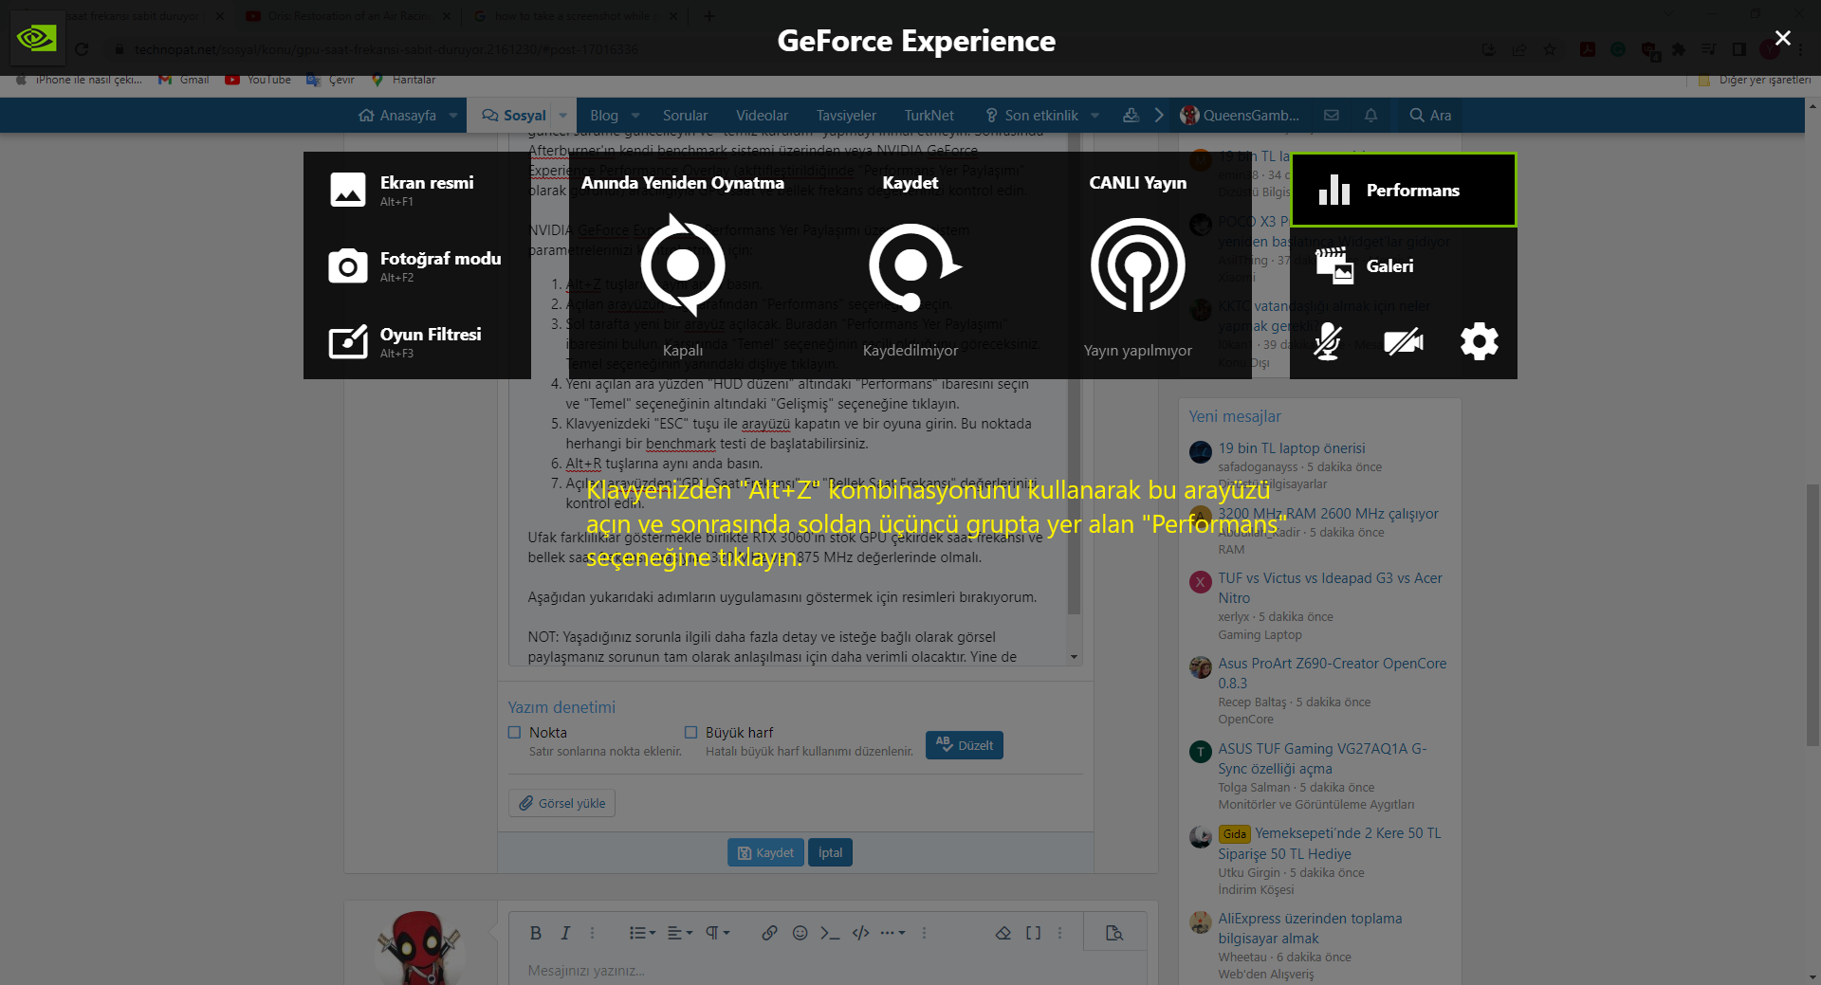1821x985 pixels.
Task: Toggle the disabled camera icon
Action: coord(1404,341)
